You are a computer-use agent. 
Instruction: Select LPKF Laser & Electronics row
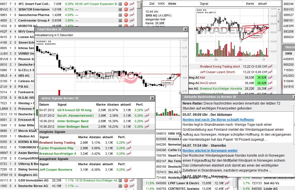pyautogui.click(x=188, y=183)
